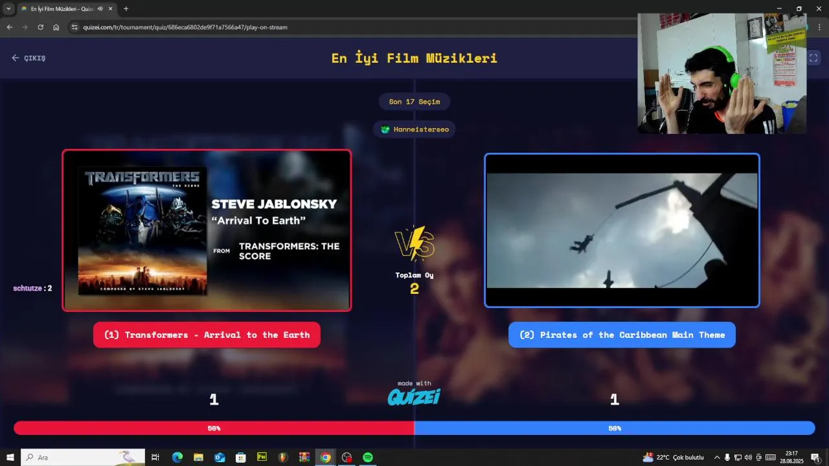Viewport: 829px width, 466px height.
Task: Switch to the En İyi Film Müzikleri tab
Action: point(67,9)
